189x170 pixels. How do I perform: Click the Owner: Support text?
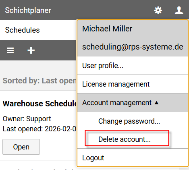click(27, 119)
